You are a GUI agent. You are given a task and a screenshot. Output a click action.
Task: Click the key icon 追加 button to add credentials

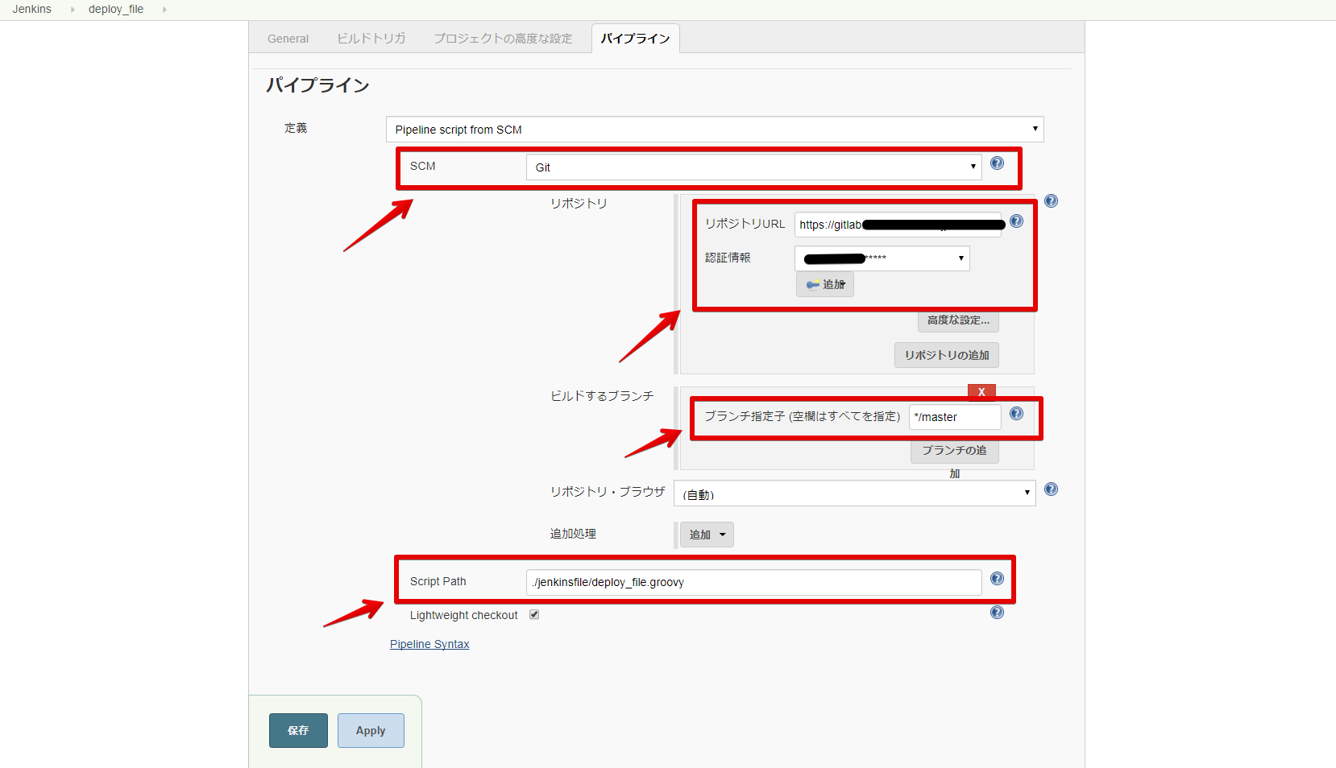(824, 283)
